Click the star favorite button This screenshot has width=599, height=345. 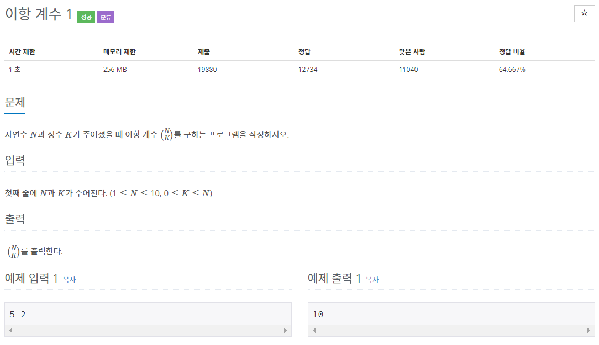pos(584,13)
